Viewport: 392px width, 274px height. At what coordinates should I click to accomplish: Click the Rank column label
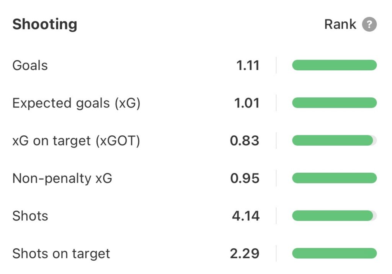click(x=340, y=25)
